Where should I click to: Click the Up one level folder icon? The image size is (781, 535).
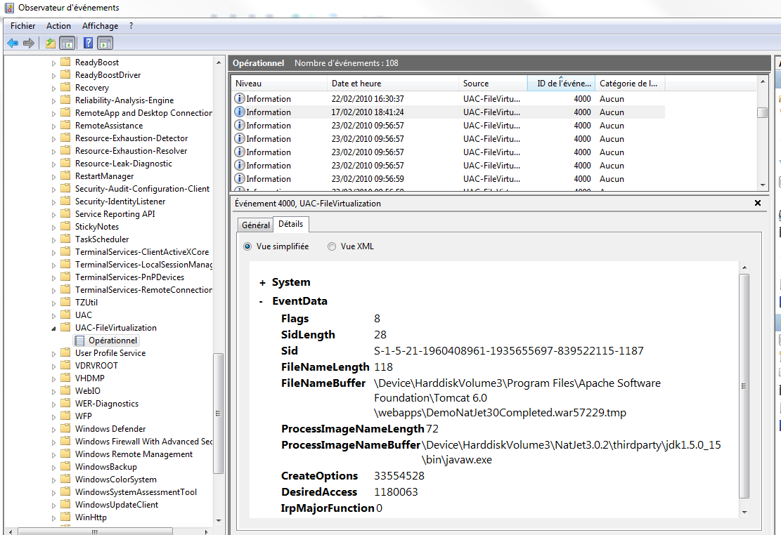(51, 44)
